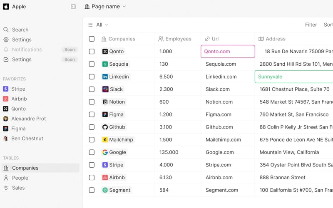Click Alexandre Prot's avatar in Favorites
Viewport: 333px width, 208px height.
pyautogui.click(x=6, y=119)
